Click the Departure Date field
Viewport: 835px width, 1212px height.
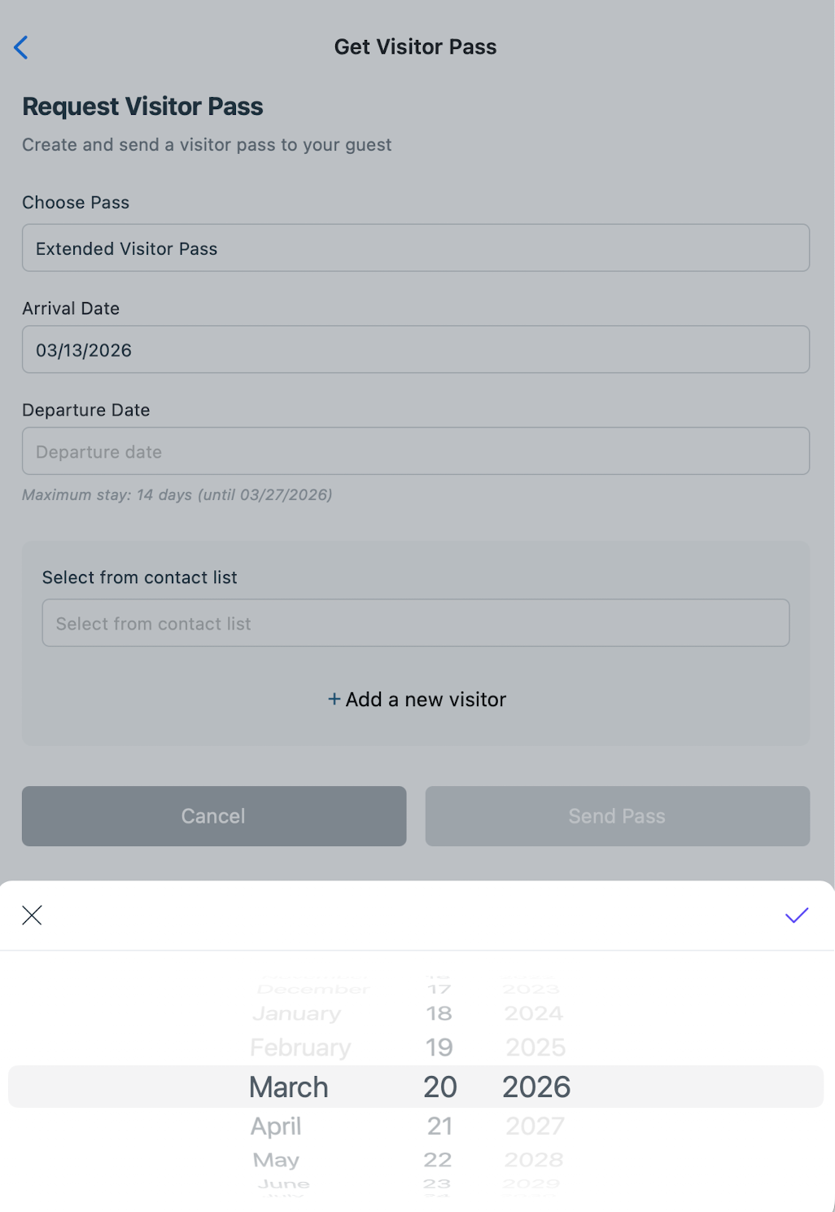(415, 452)
